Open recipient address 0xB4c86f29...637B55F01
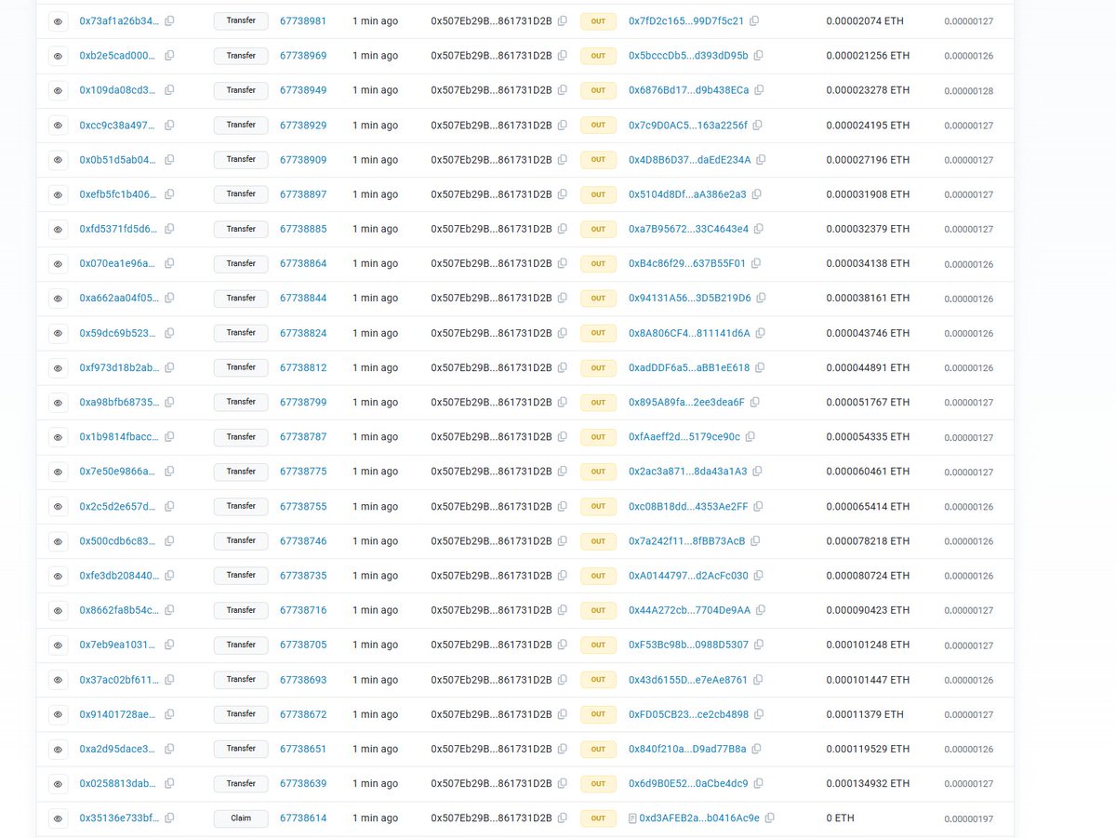This screenshot has height=838, width=1116. point(687,263)
